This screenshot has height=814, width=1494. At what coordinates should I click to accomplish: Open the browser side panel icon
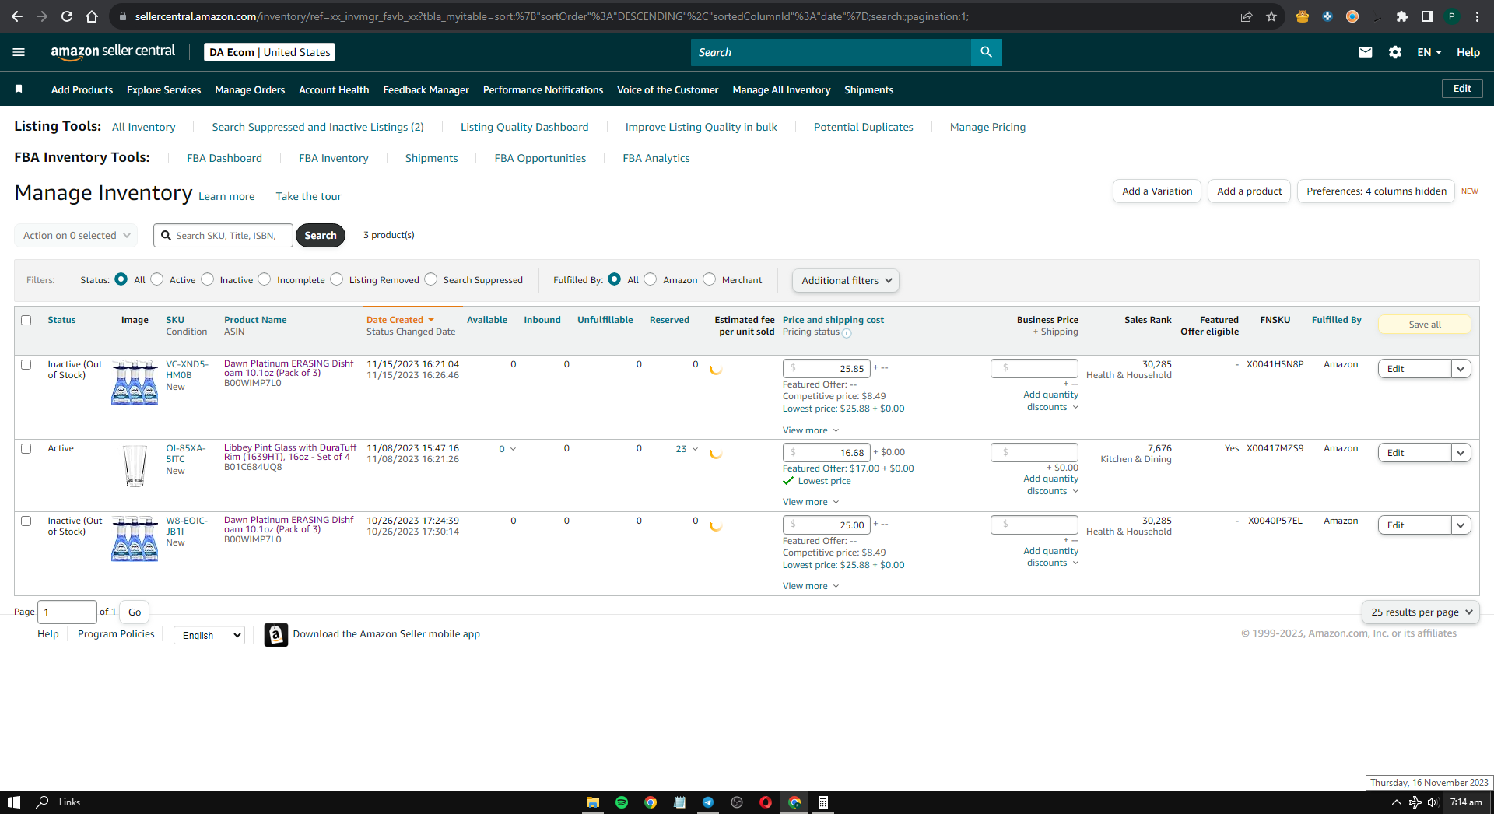(1427, 16)
